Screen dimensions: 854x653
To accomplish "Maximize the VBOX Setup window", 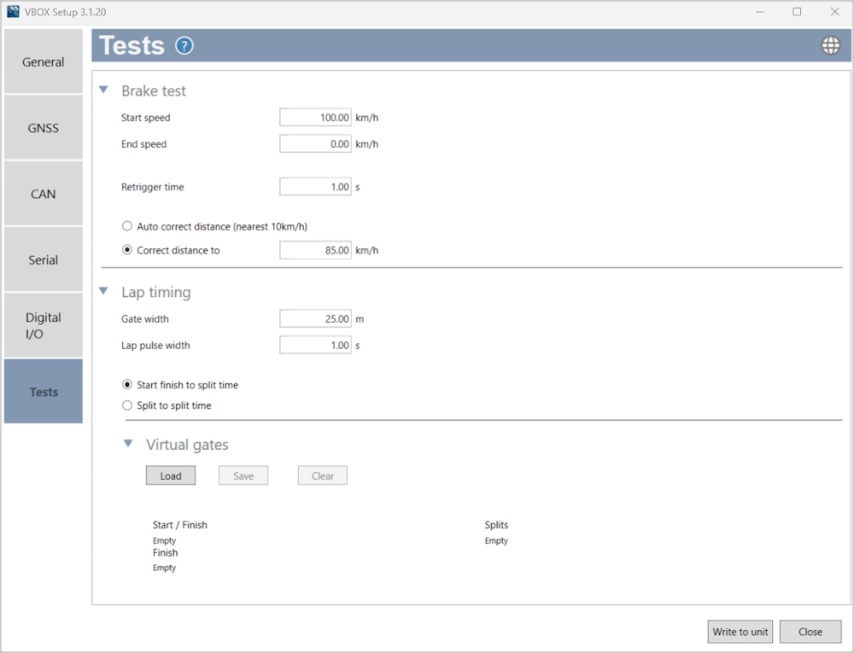I will click(x=797, y=11).
